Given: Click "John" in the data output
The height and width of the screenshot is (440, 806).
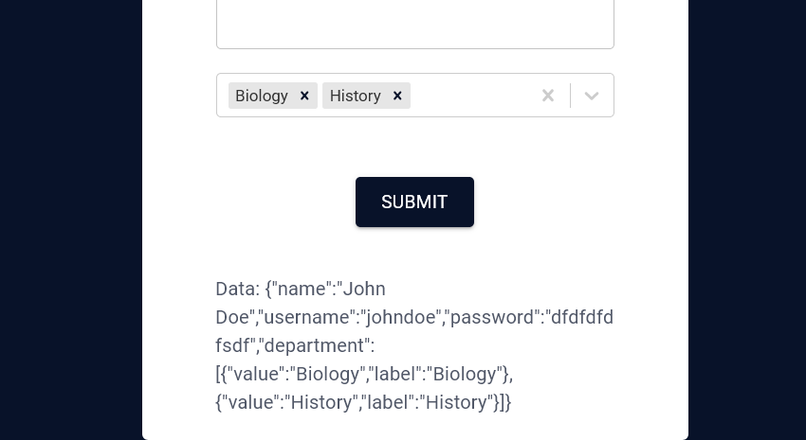Looking at the screenshot, I should point(364,289).
